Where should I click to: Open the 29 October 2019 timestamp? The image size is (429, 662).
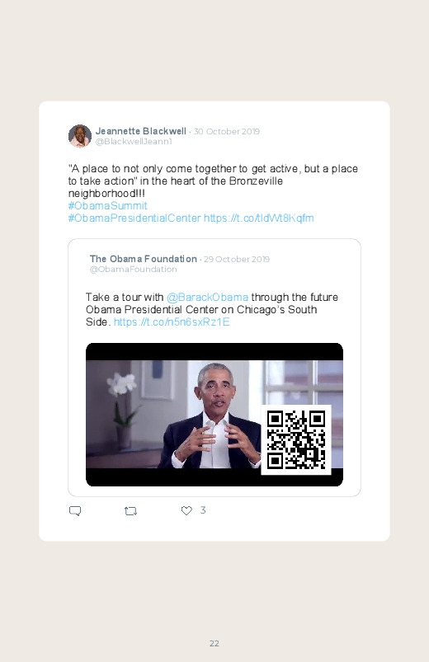click(237, 259)
